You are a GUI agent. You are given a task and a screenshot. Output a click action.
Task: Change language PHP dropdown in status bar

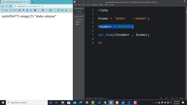[x=173, y=98]
